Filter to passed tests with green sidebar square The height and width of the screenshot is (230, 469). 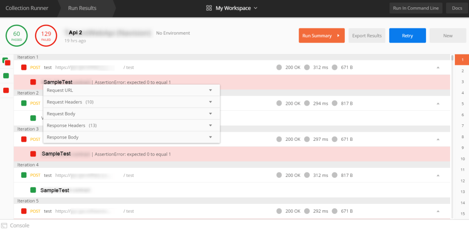[x=6, y=75]
